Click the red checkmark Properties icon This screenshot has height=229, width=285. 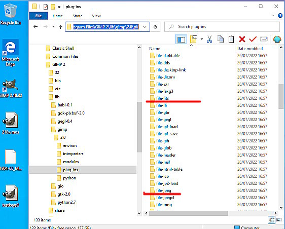[253, 39]
